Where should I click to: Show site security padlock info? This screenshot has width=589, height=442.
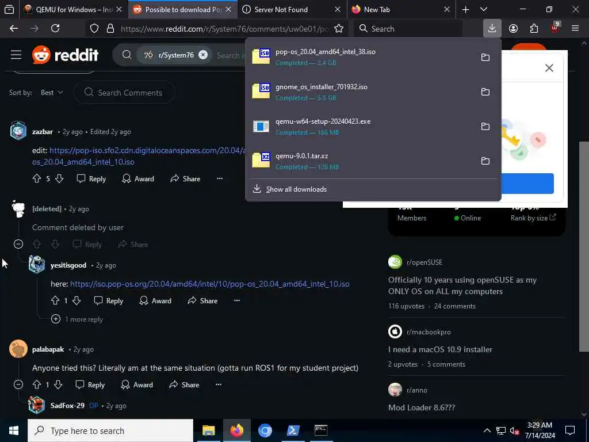(x=110, y=29)
